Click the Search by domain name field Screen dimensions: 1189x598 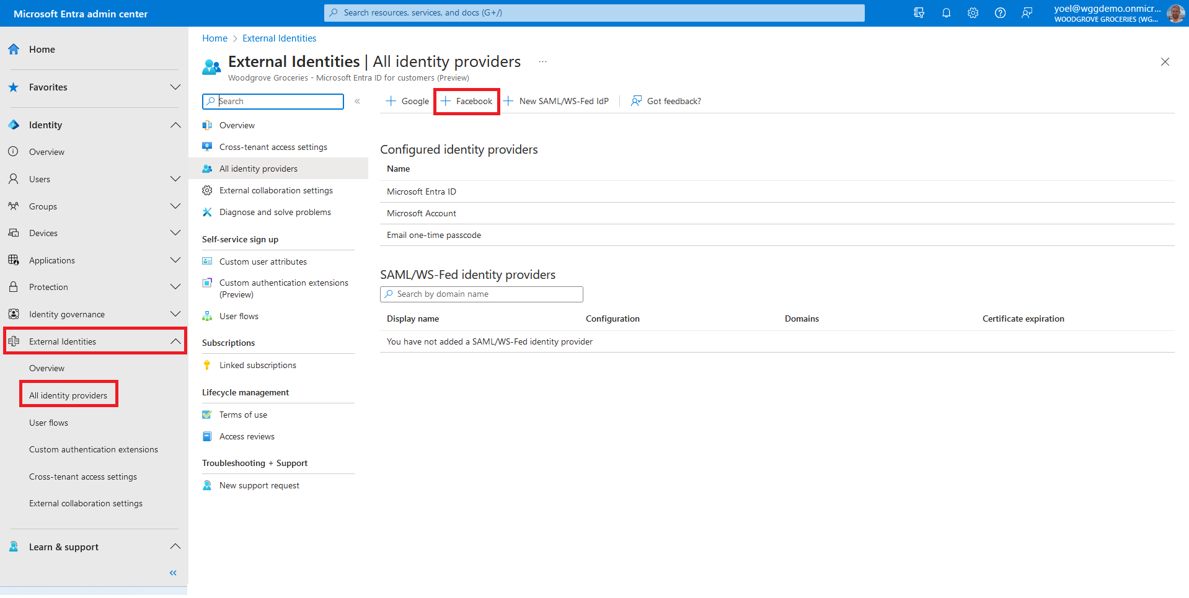[482, 294]
